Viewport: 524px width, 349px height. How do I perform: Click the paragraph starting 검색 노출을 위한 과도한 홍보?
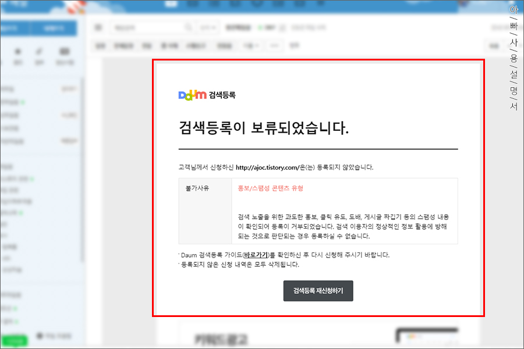click(343, 226)
